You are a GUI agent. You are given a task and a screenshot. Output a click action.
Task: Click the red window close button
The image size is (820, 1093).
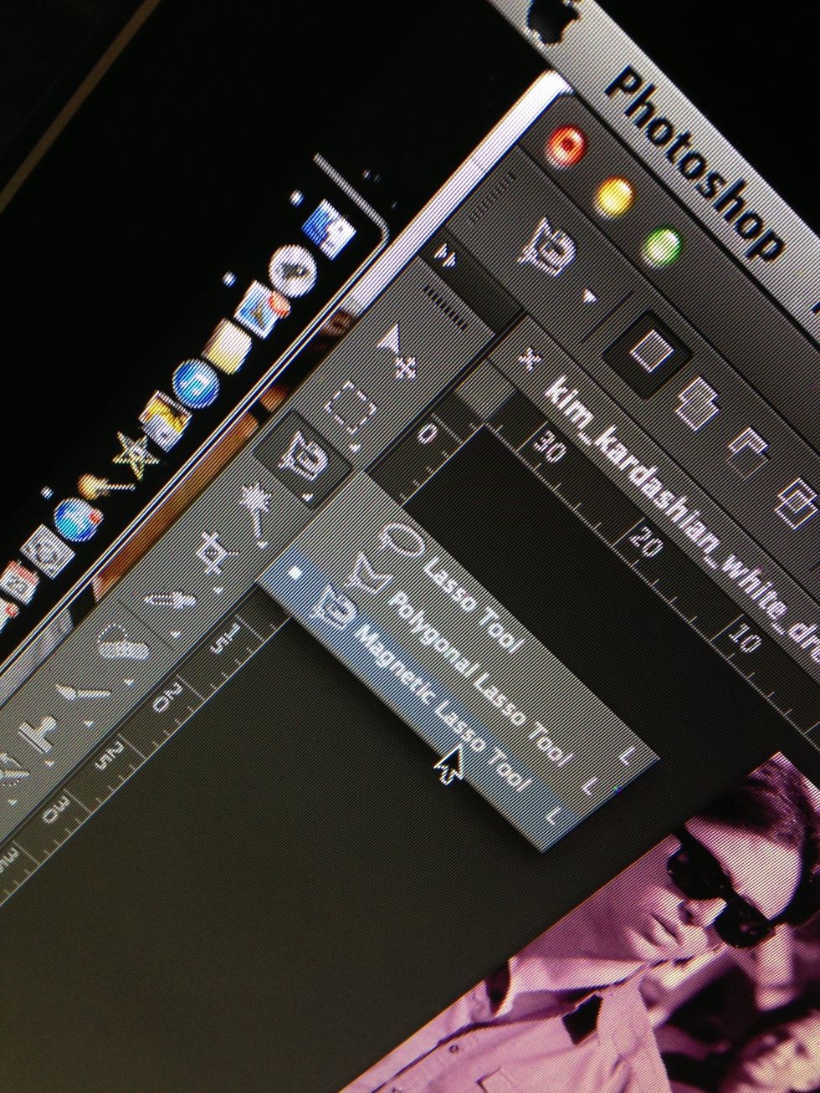coord(566,145)
